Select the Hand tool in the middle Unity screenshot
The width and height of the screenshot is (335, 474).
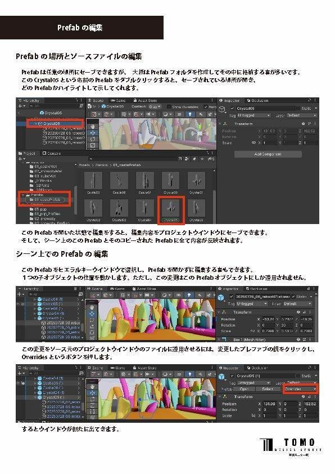tap(92, 307)
